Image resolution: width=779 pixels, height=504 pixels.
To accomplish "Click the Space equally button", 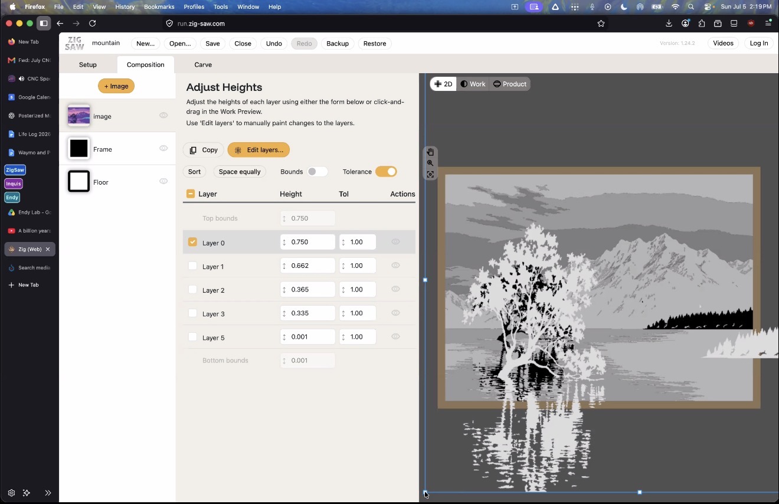I will (240, 172).
